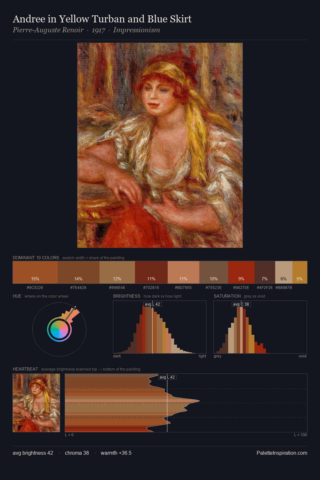Click the hex code #75523E
Screen dimensions: 320x480
pyautogui.click(x=213, y=288)
